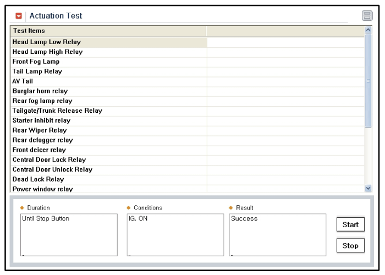The image size is (385, 275).
Task: Click the test list scrollbar thumb
Action: coord(368,81)
